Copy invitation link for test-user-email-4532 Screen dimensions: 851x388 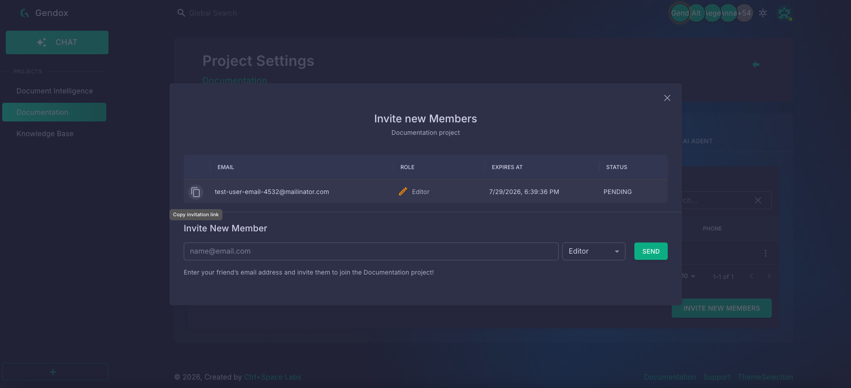(x=195, y=192)
